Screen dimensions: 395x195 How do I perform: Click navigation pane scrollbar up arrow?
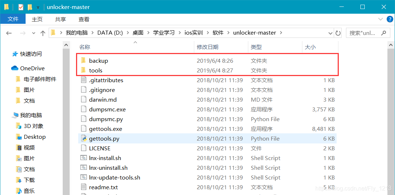pyautogui.click(x=66, y=45)
